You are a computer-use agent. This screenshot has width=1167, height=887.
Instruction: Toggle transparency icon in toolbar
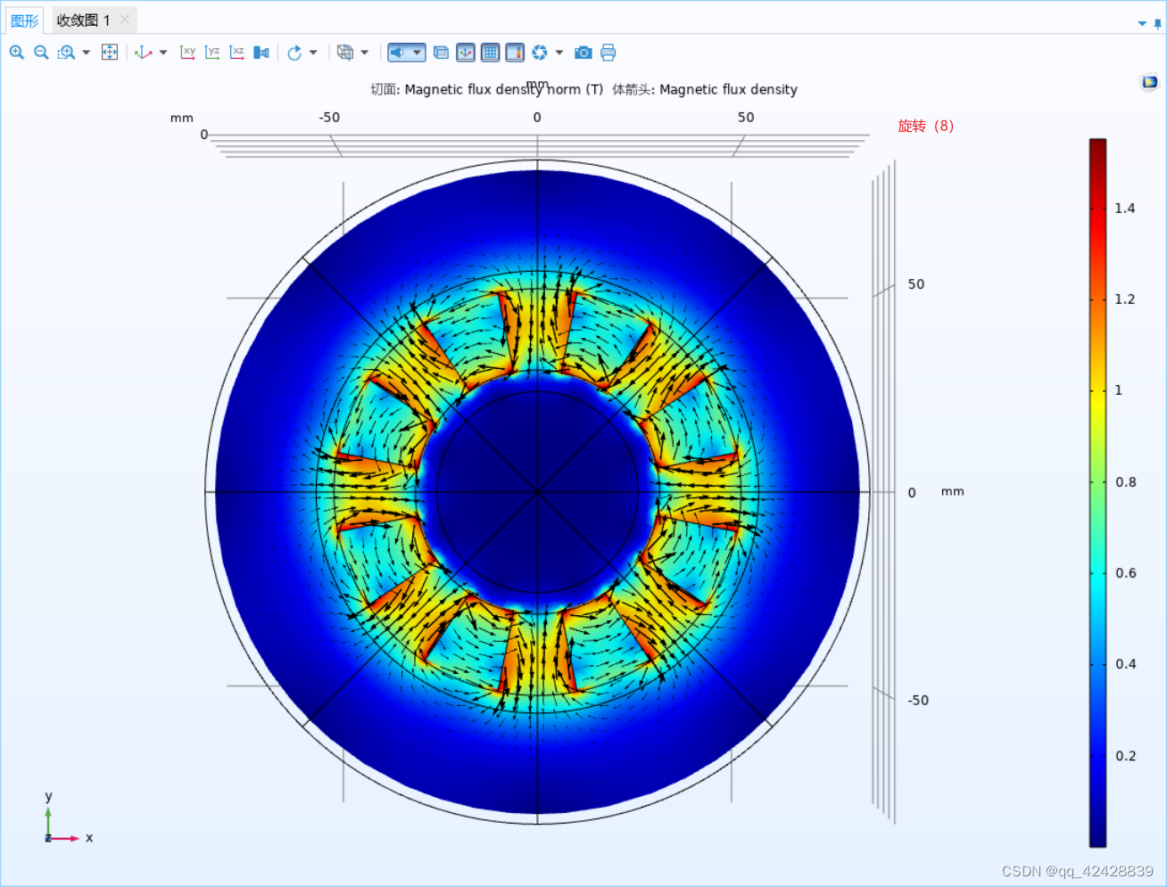[441, 53]
